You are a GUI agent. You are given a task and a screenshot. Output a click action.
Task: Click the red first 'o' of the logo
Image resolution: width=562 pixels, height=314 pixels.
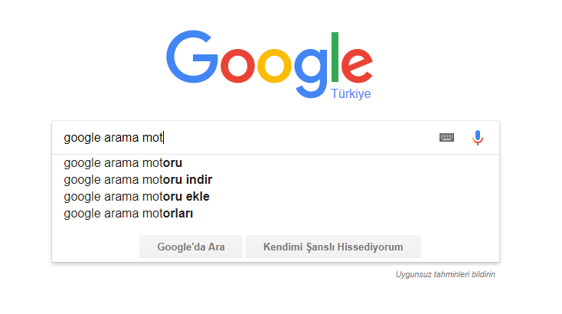pos(237,66)
